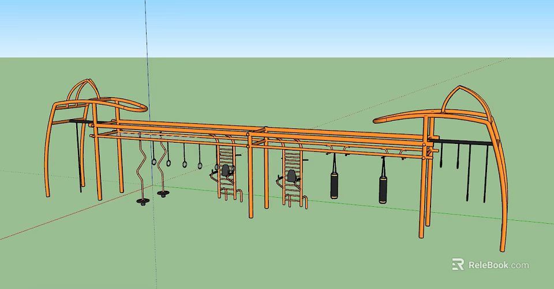554x289 pixels.
Task: Select the left twister disc on ground
Action: (143, 202)
